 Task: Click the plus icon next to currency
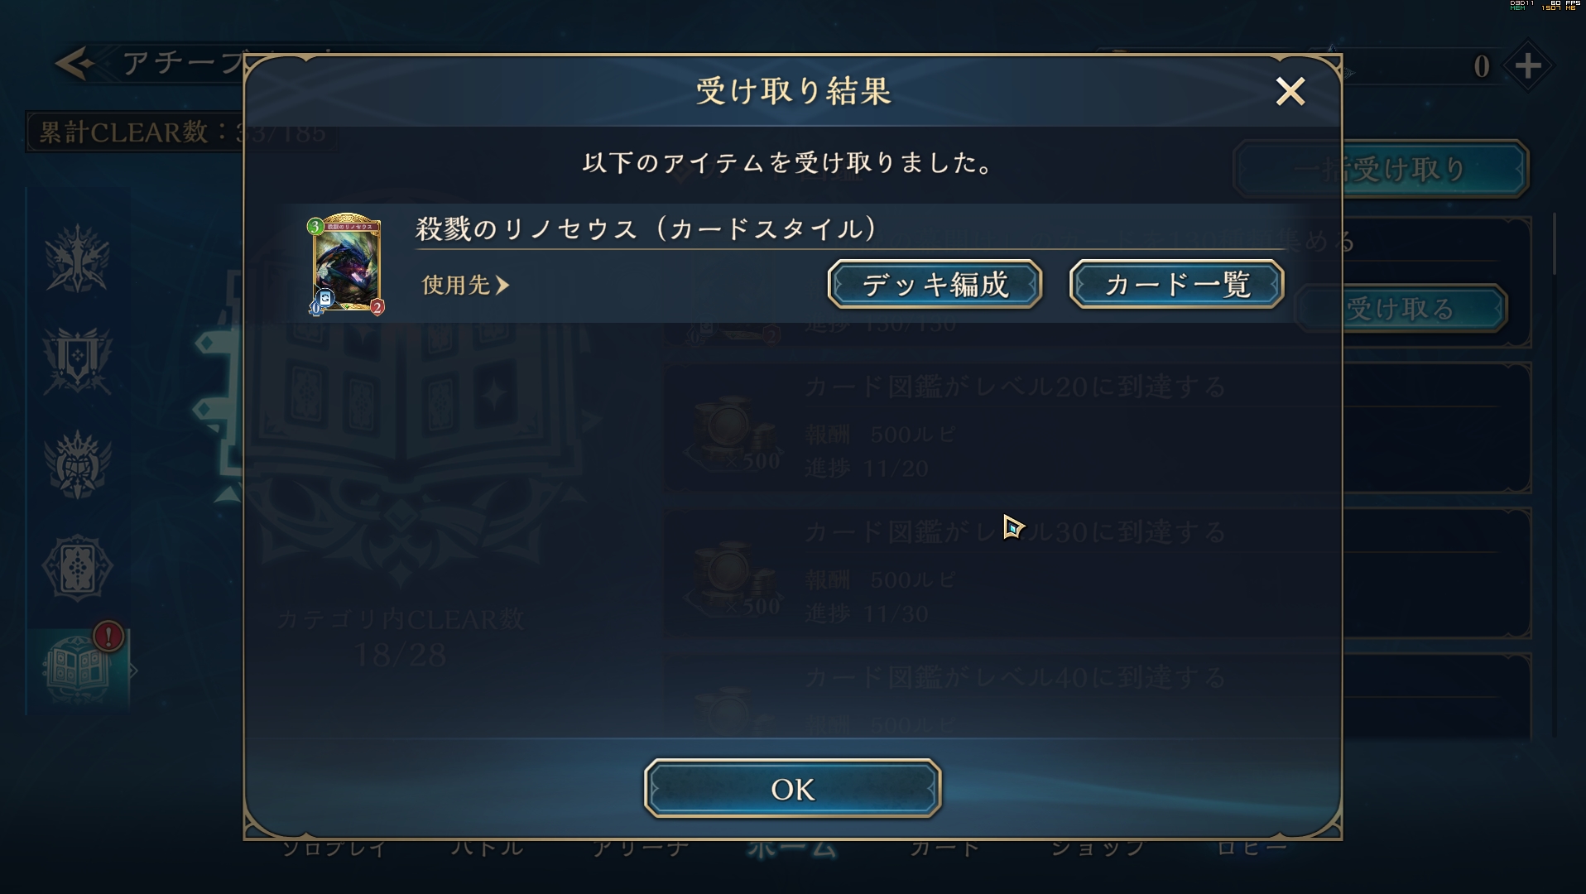click(x=1527, y=66)
